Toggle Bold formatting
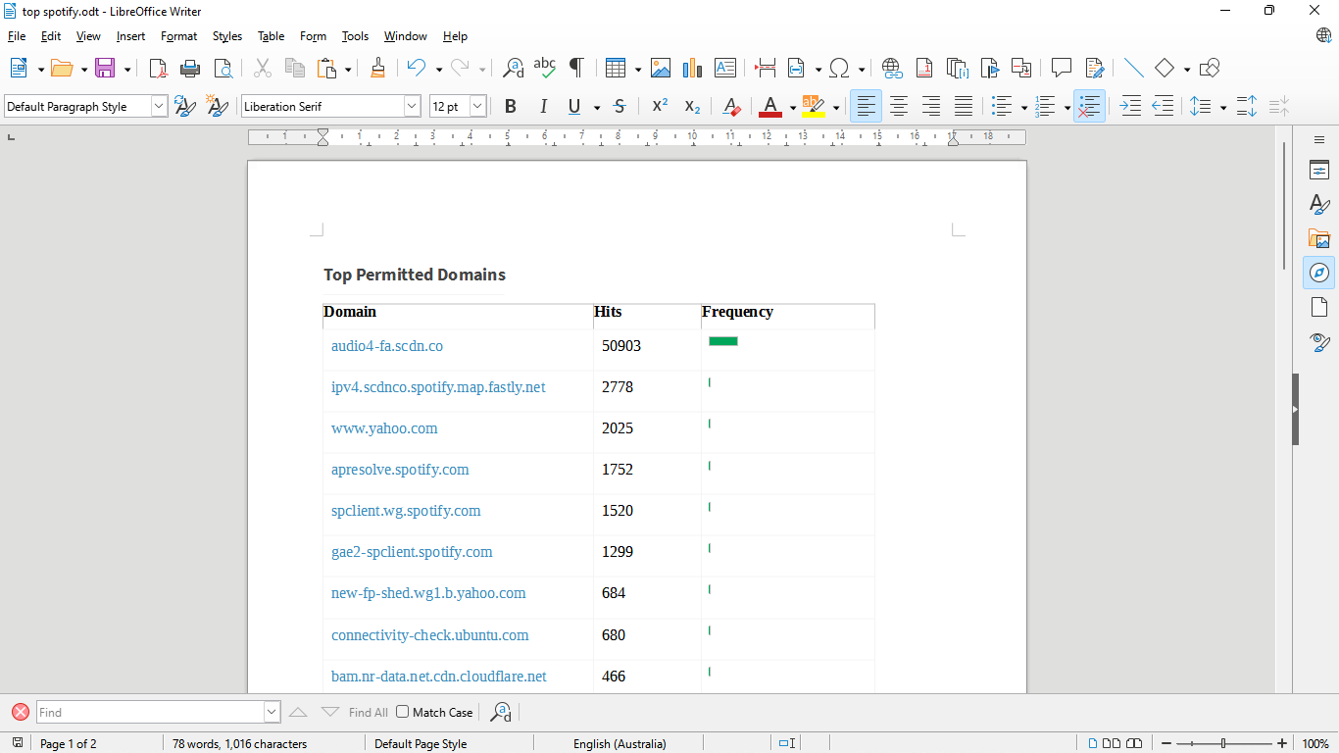 [x=510, y=106]
